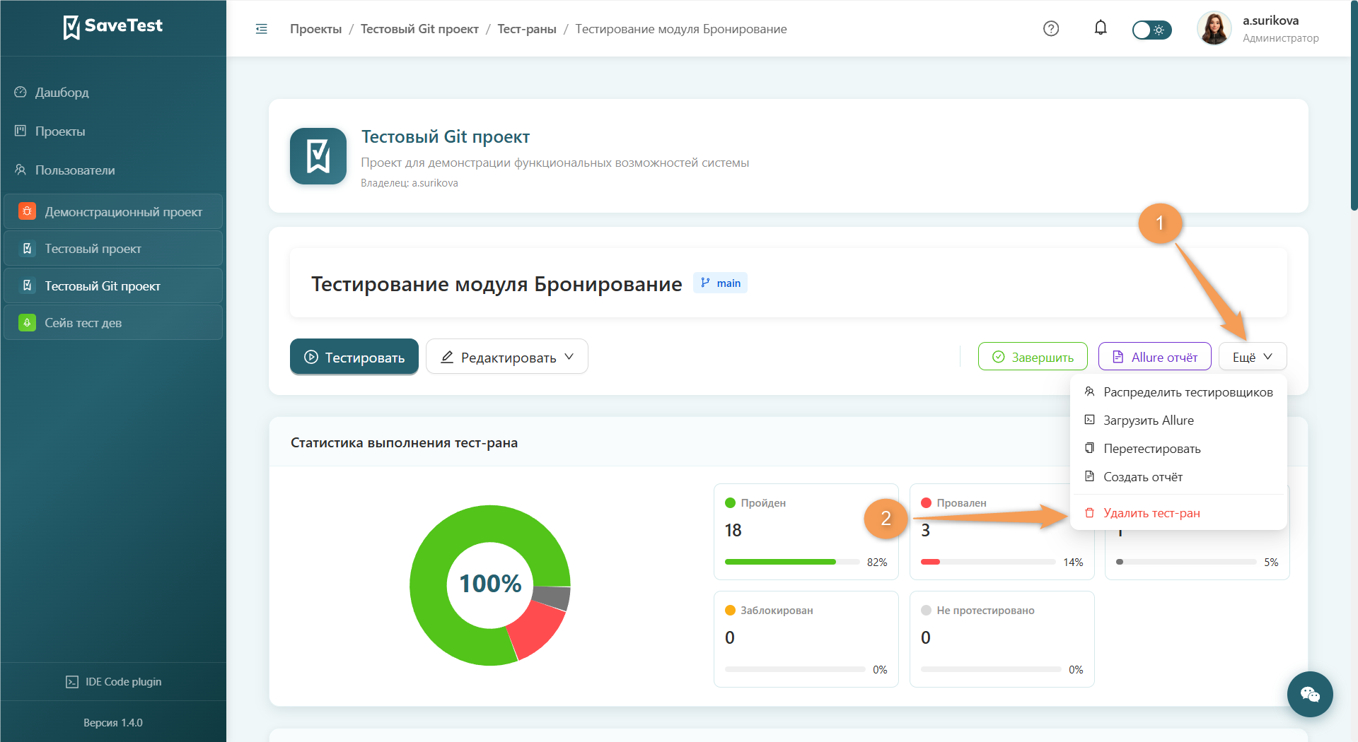The height and width of the screenshot is (742, 1358).
Task: Click the 100% donut chart center
Action: tap(490, 584)
